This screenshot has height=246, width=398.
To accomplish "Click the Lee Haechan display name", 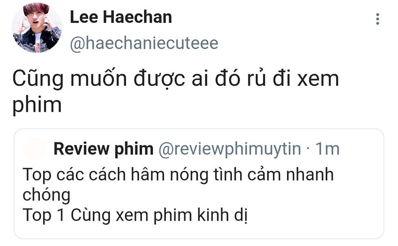I will (121, 17).
